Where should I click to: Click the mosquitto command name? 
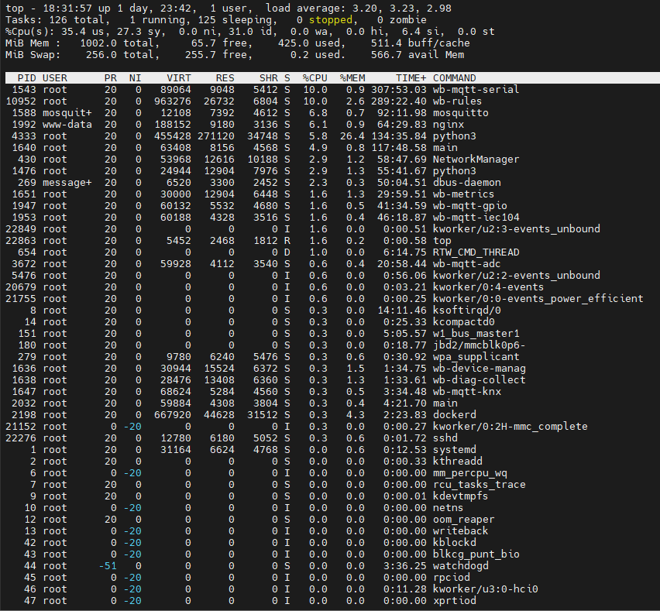point(460,113)
